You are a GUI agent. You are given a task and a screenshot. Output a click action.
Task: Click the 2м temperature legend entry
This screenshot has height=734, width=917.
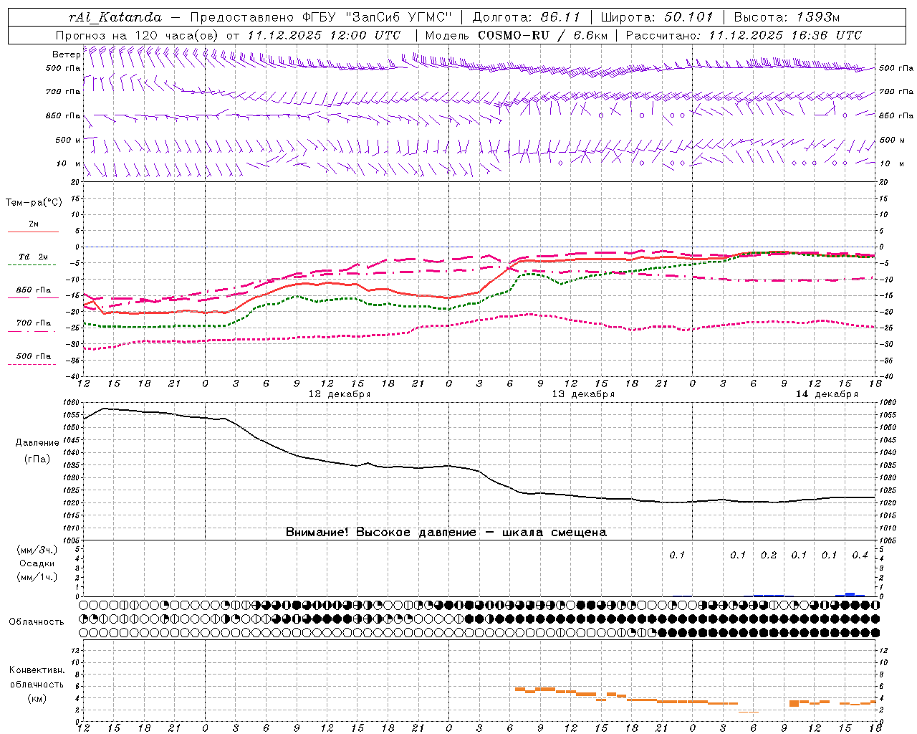pos(34,224)
